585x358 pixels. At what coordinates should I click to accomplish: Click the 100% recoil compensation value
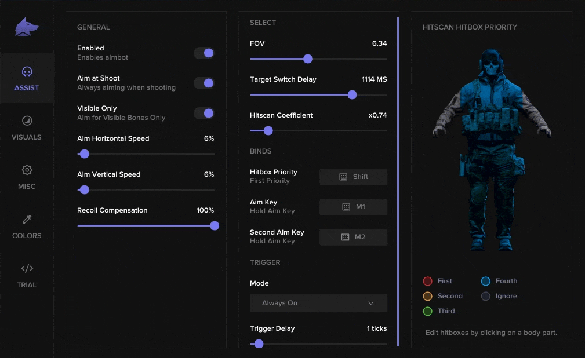[205, 210]
